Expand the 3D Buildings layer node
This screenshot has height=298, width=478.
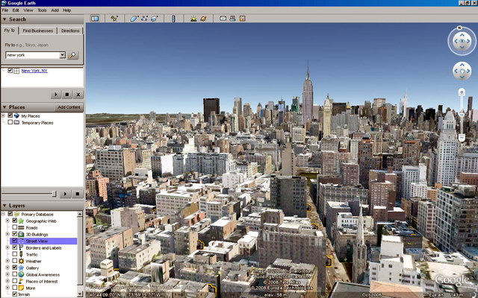7,234
